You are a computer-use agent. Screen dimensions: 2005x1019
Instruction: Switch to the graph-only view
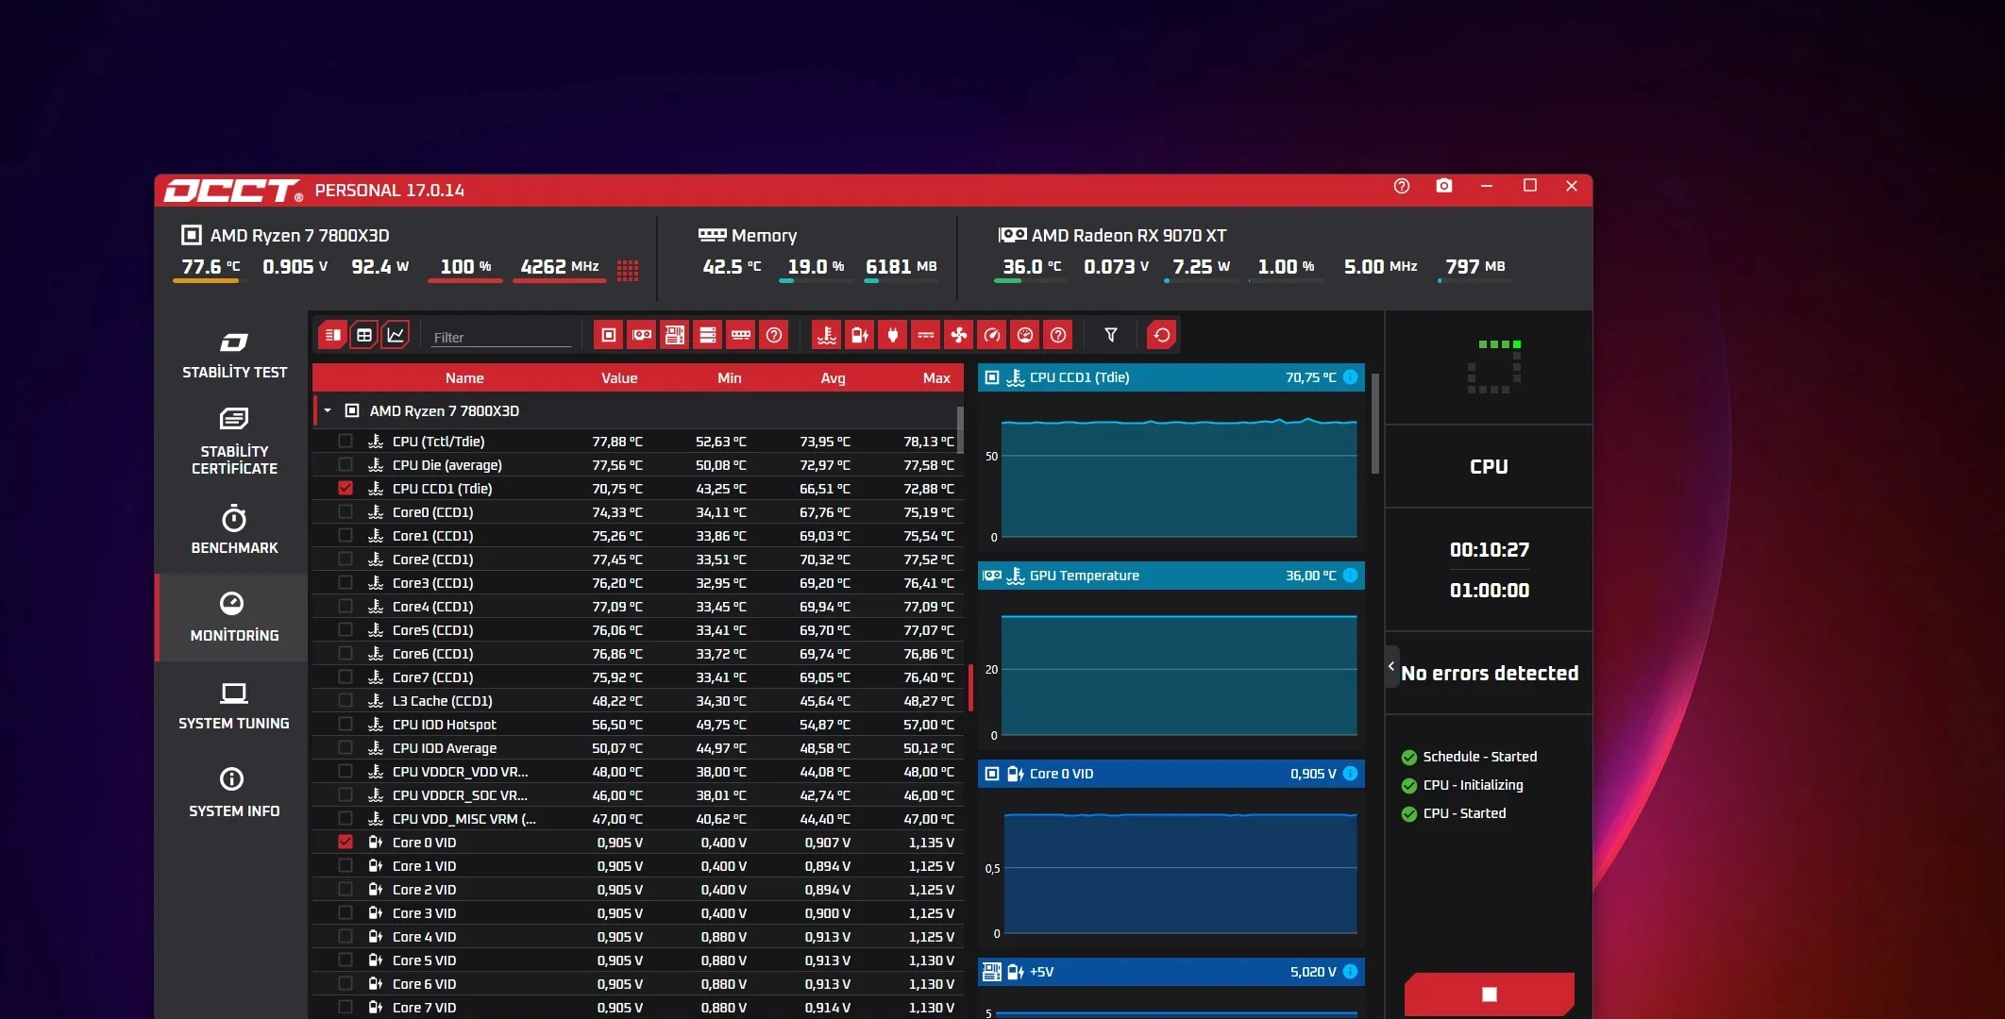(x=396, y=335)
